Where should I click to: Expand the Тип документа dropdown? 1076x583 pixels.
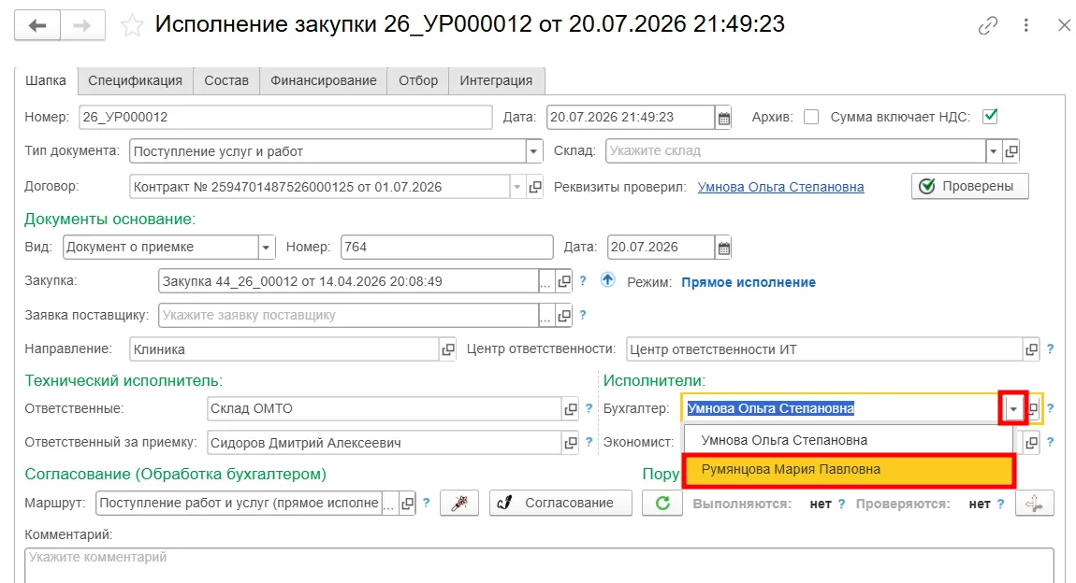click(x=534, y=151)
